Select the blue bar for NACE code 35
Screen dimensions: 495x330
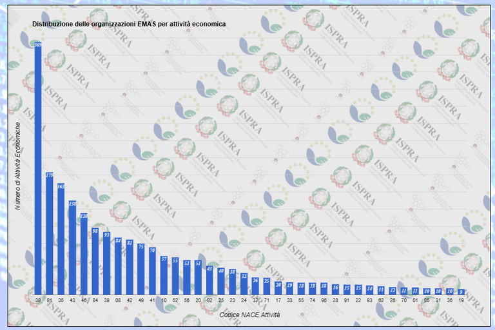pyautogui.click(x=61, y=238)
